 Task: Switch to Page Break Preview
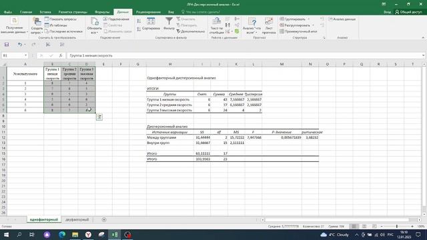[x=374, y=227]
